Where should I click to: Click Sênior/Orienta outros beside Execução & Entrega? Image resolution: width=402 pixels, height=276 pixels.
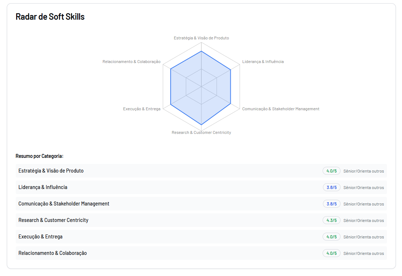tap(363, 237)
